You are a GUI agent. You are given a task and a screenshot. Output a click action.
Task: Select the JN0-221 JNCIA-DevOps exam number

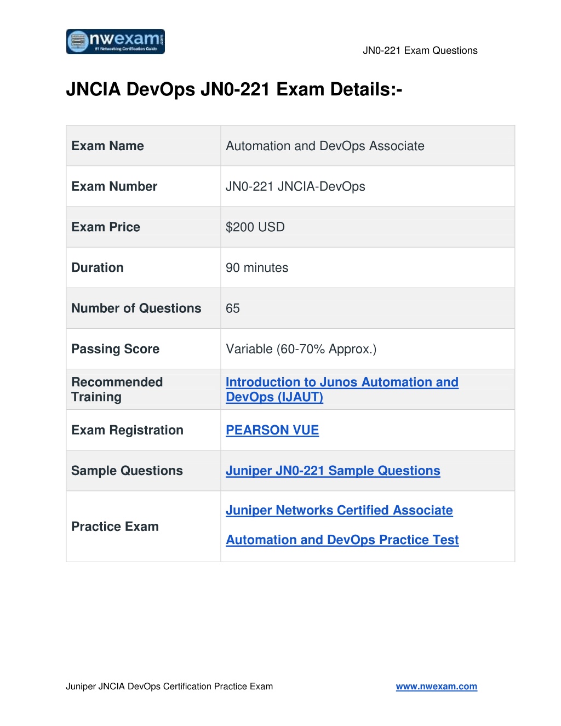[295, 186]
